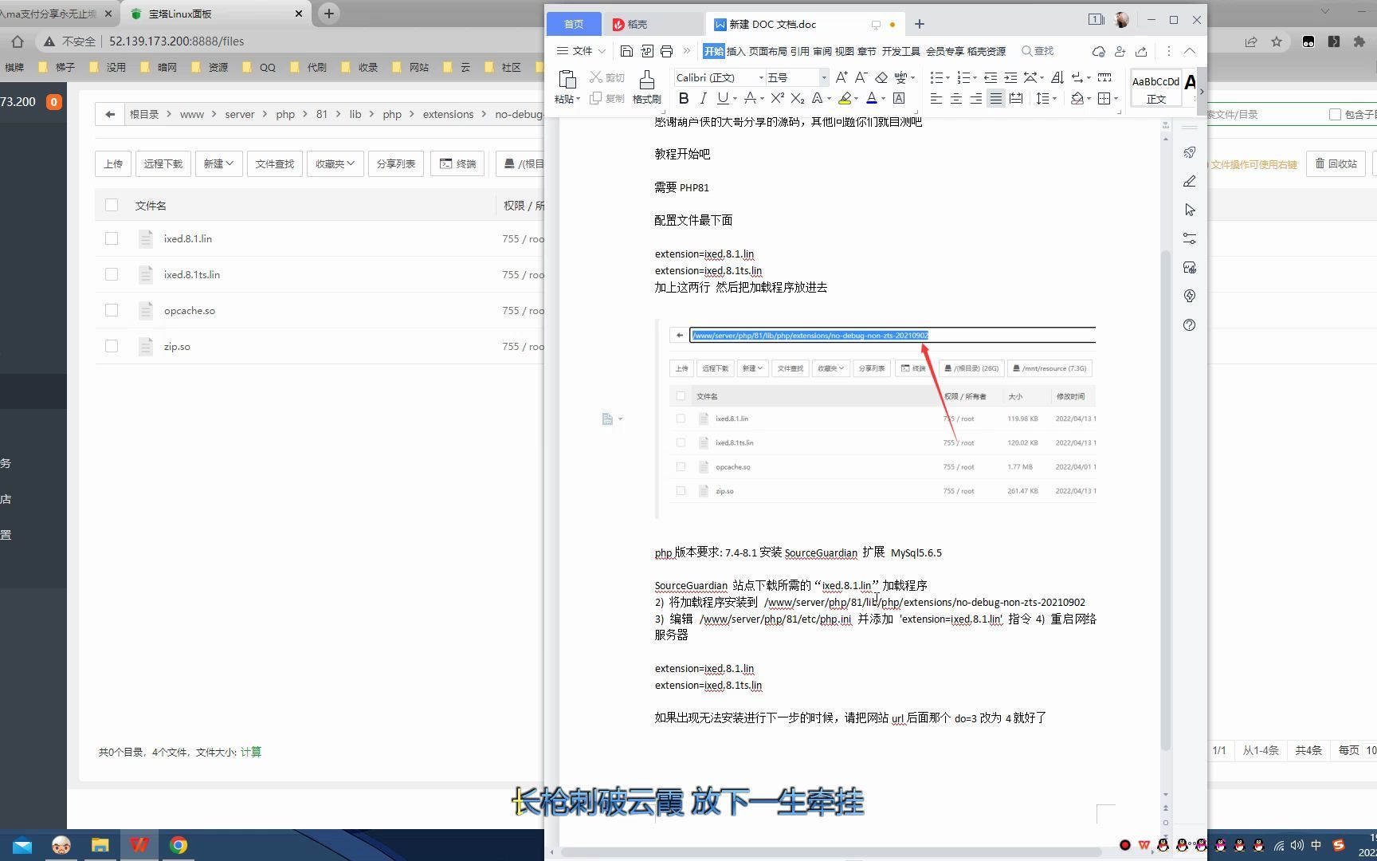Open the 收藏夹 dropdown menu
Viewport: 1377px width, 861px height.
pos(335,163)
